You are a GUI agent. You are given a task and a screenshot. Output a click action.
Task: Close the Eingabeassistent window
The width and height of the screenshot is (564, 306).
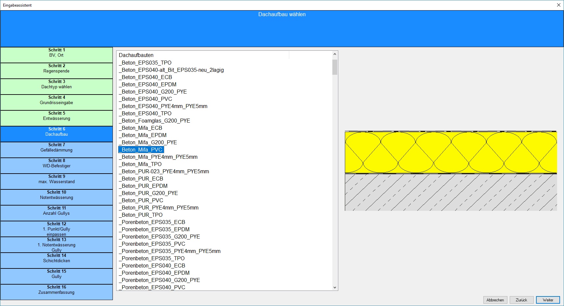coord(558,5)
